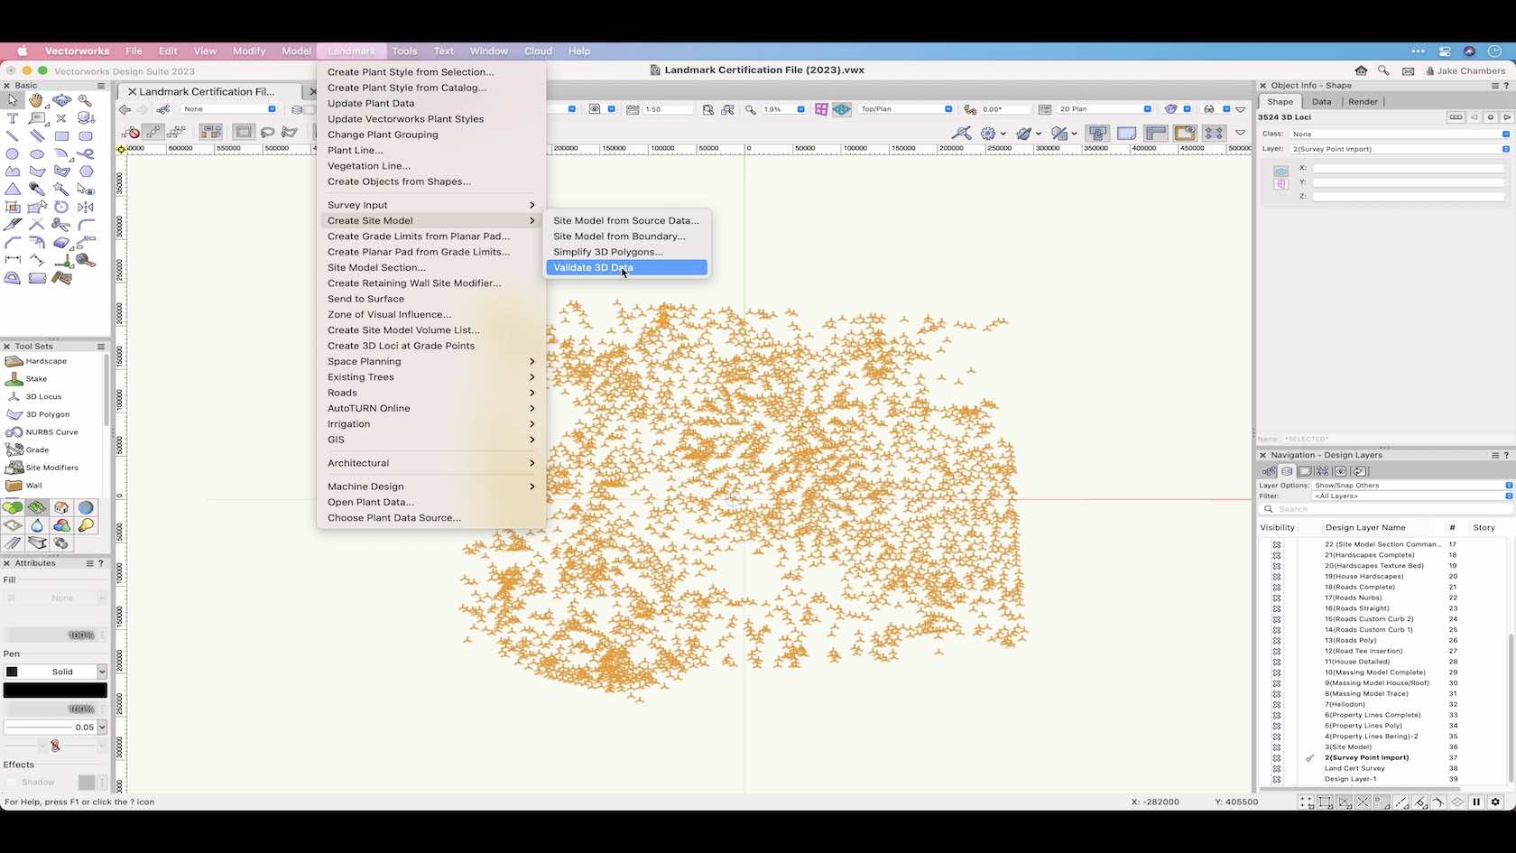1516x853 pixels.
Task: Click Site Model from Source Data
Action: click(x=626, y=220)
